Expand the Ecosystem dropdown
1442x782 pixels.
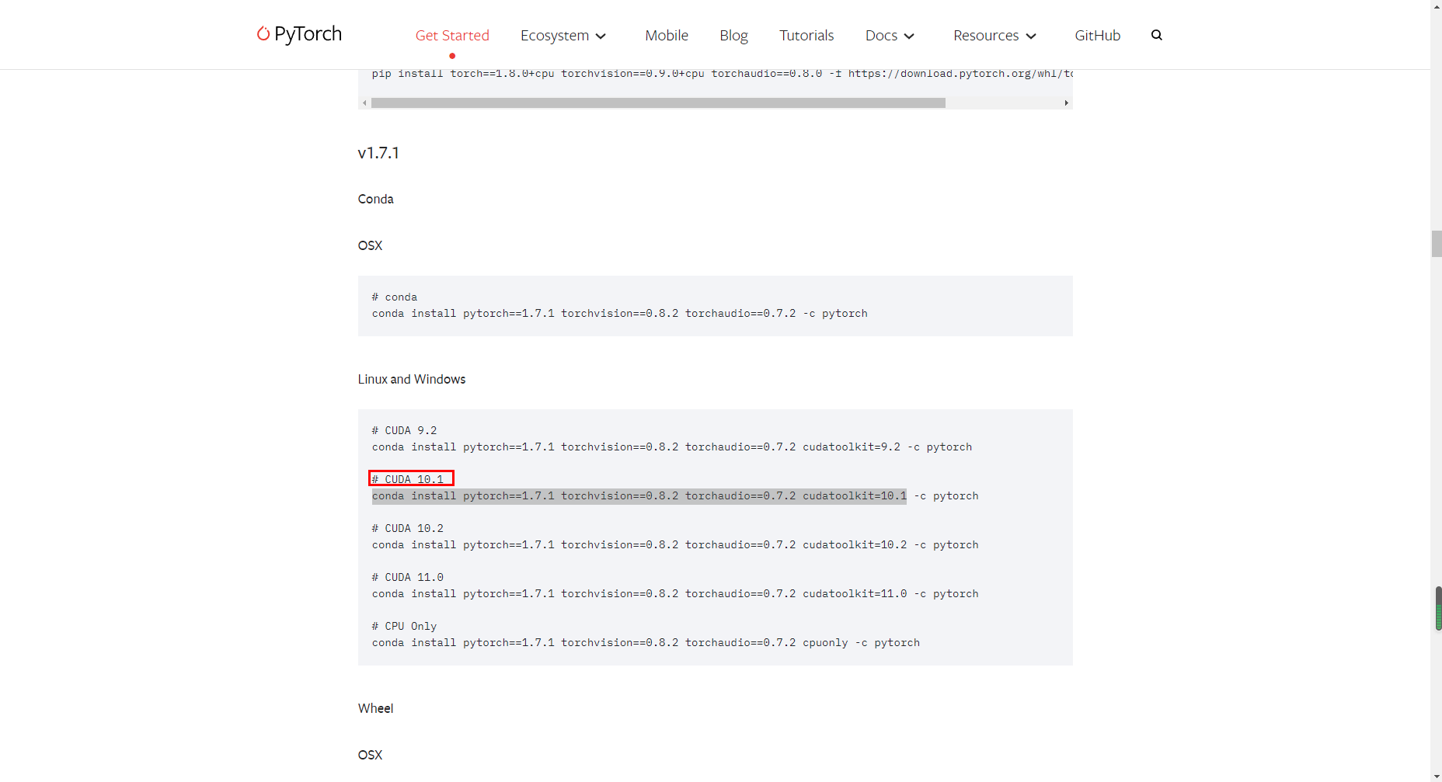[563, 35]
